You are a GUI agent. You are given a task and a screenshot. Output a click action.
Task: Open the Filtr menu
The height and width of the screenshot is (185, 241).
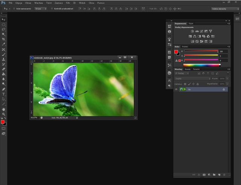(68, 3)
